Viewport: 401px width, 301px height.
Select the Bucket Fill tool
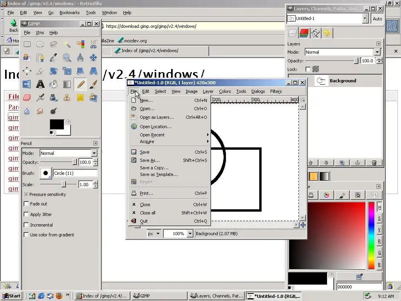(53, 84)
